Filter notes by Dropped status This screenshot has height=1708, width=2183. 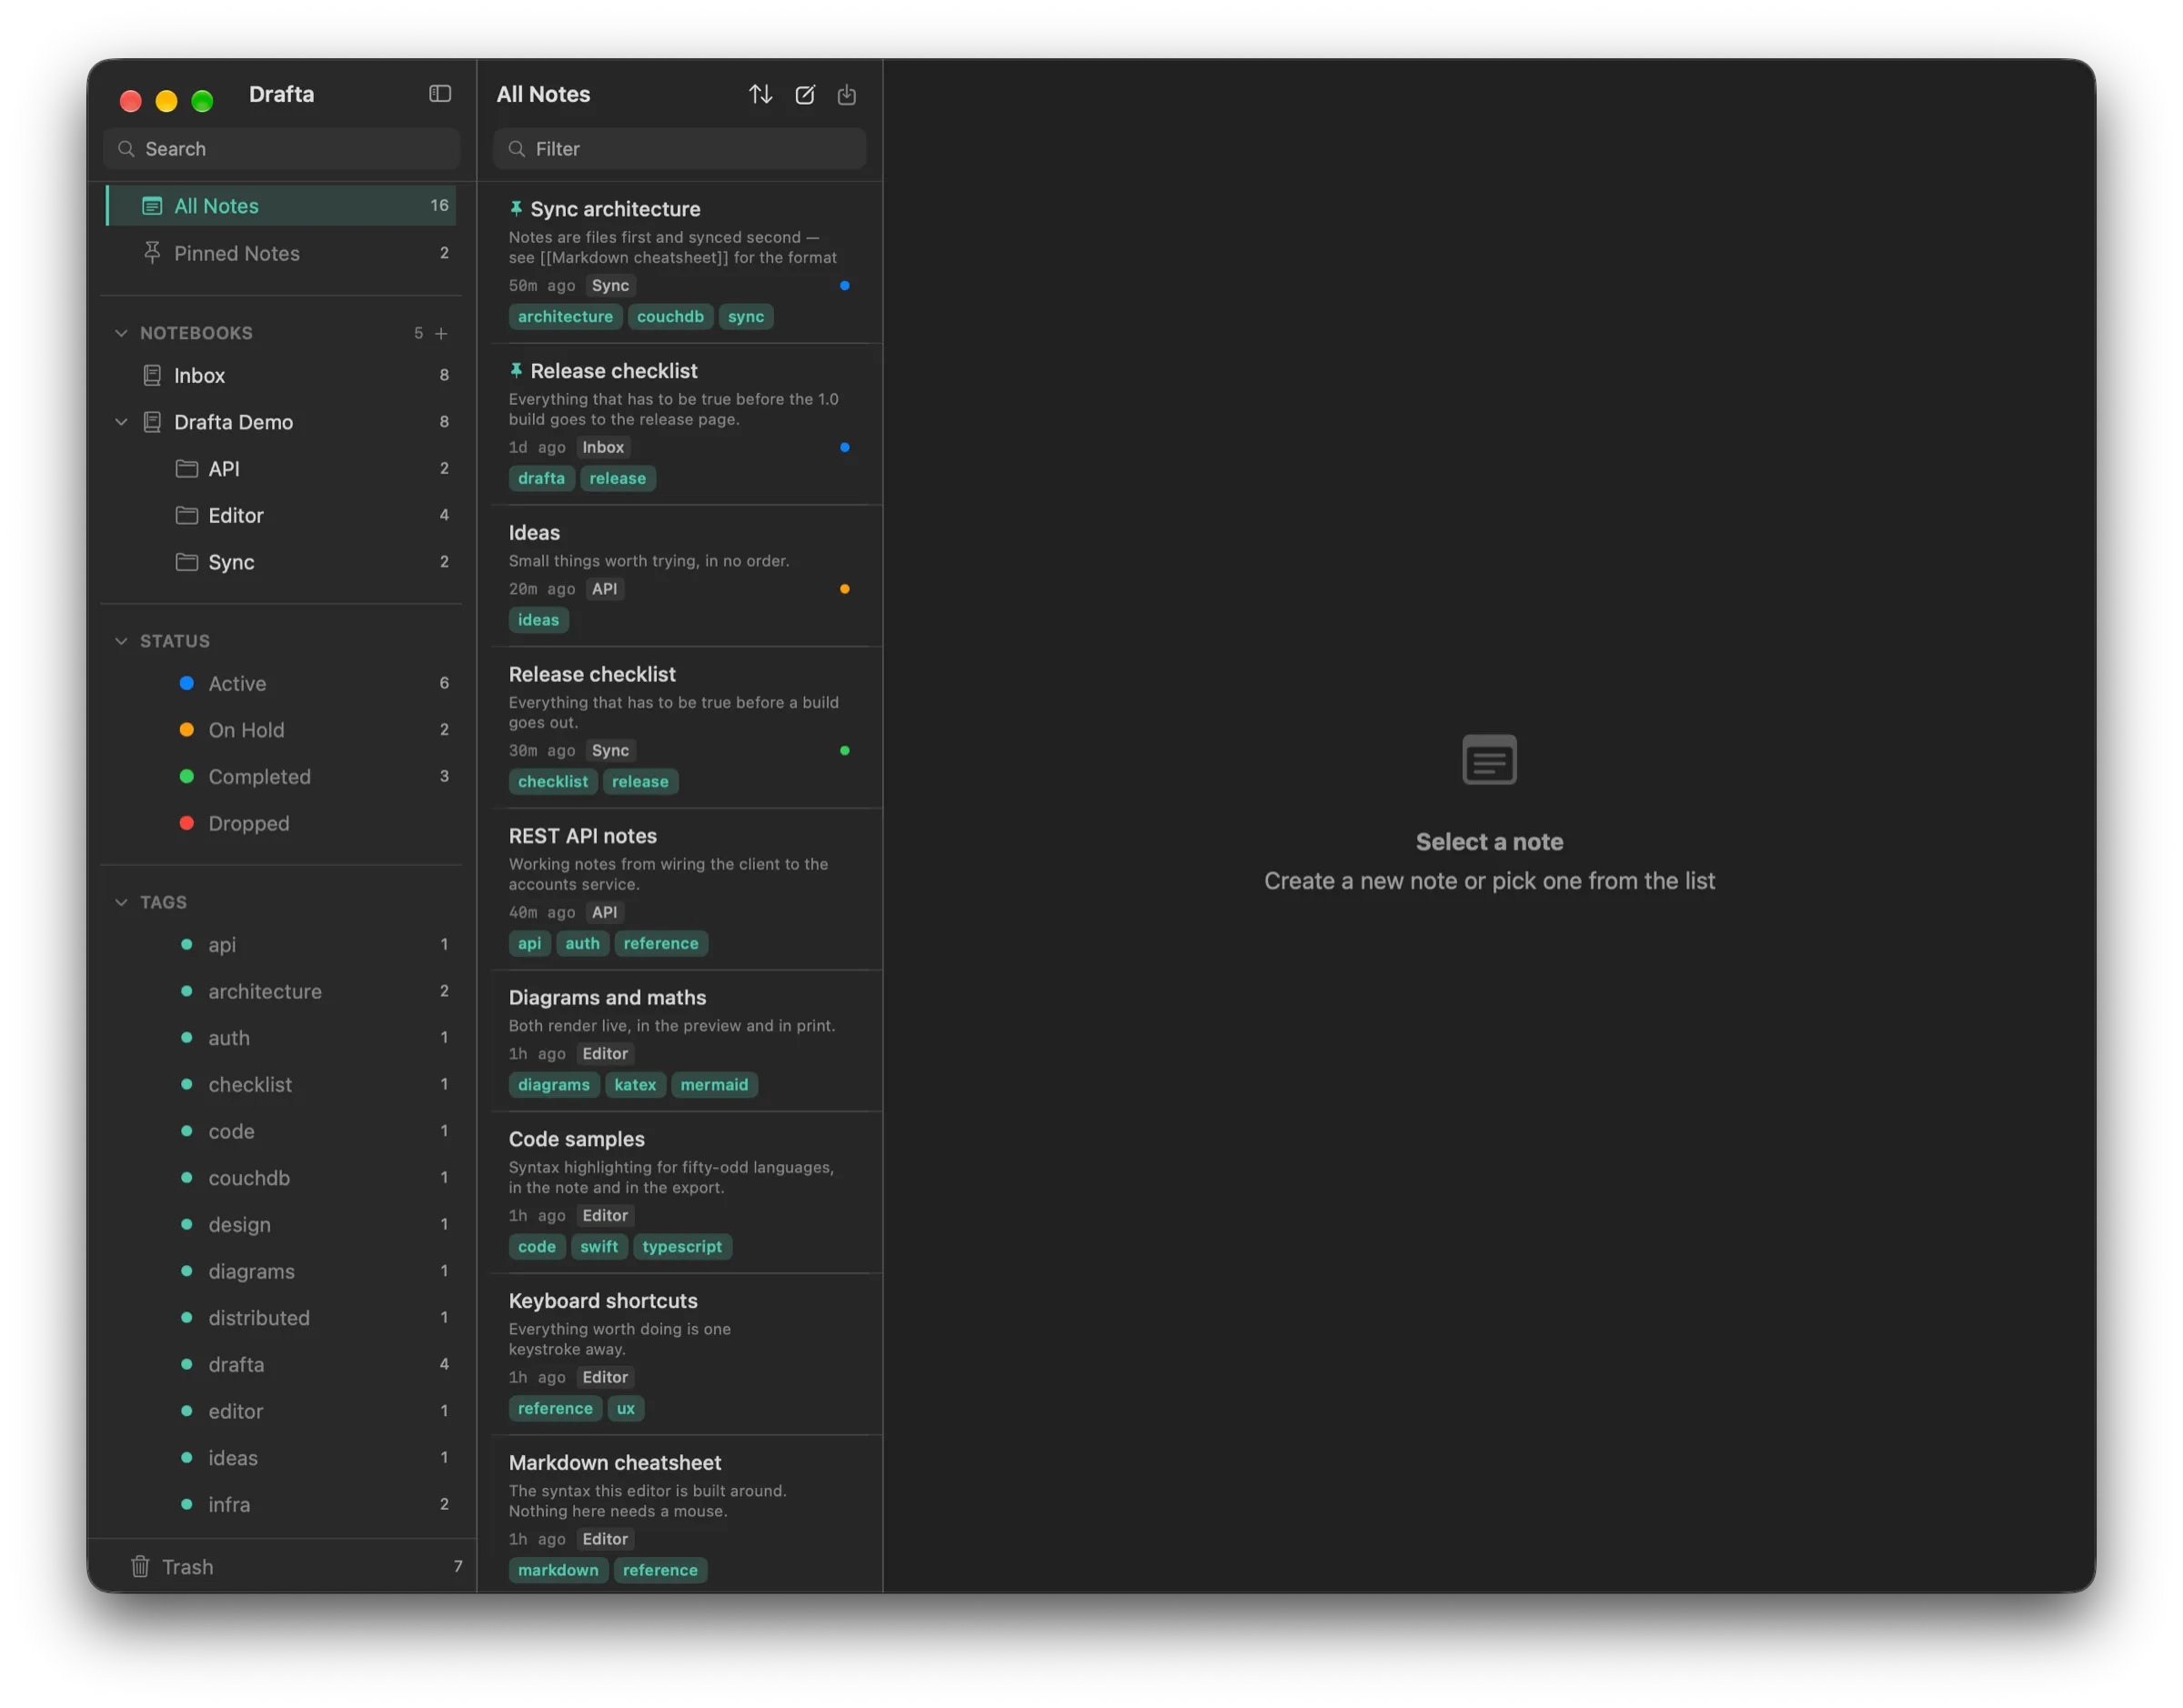pos(281,823)
